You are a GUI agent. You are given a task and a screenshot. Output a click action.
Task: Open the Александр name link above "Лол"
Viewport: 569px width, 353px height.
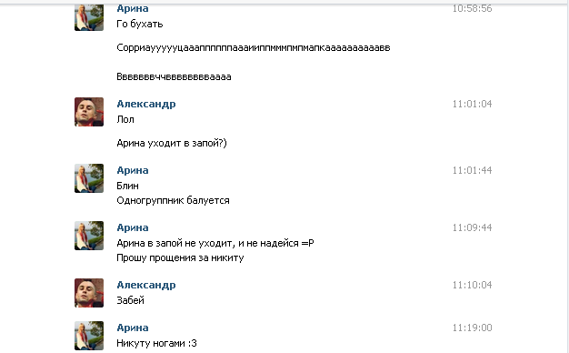tap(146, 104)
